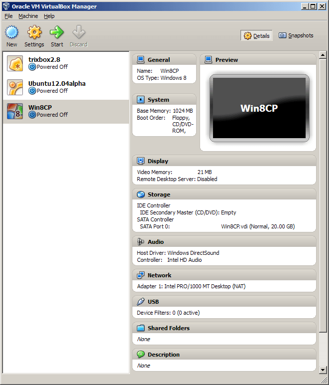The height and width of the screenshot is (385, 329).
Task: Click the New virtual machine icon
Action: [x=11, y=32]
